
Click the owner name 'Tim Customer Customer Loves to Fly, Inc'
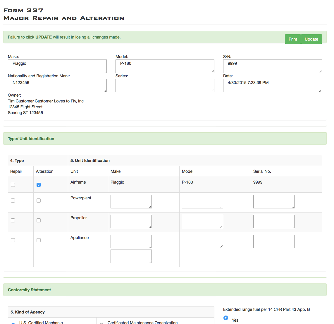click(46, 101)
